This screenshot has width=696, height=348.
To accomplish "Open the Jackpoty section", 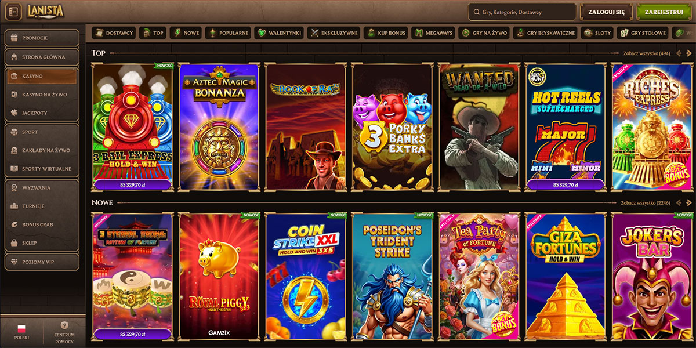I will point(42,113).
